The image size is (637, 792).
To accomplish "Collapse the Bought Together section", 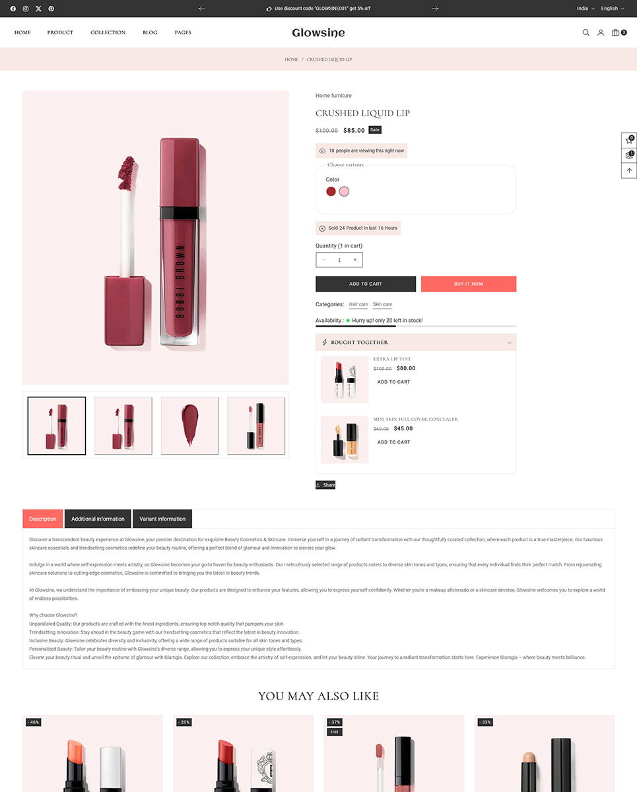I will 510,343.
